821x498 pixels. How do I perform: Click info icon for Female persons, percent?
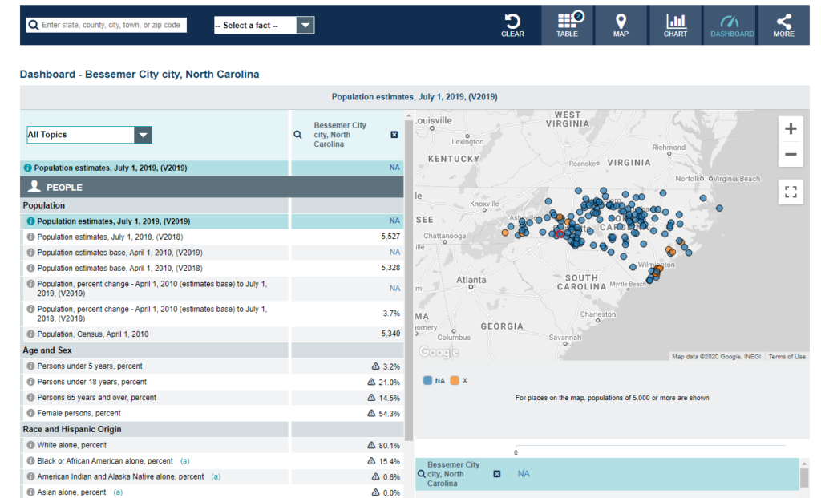[31, 413]
